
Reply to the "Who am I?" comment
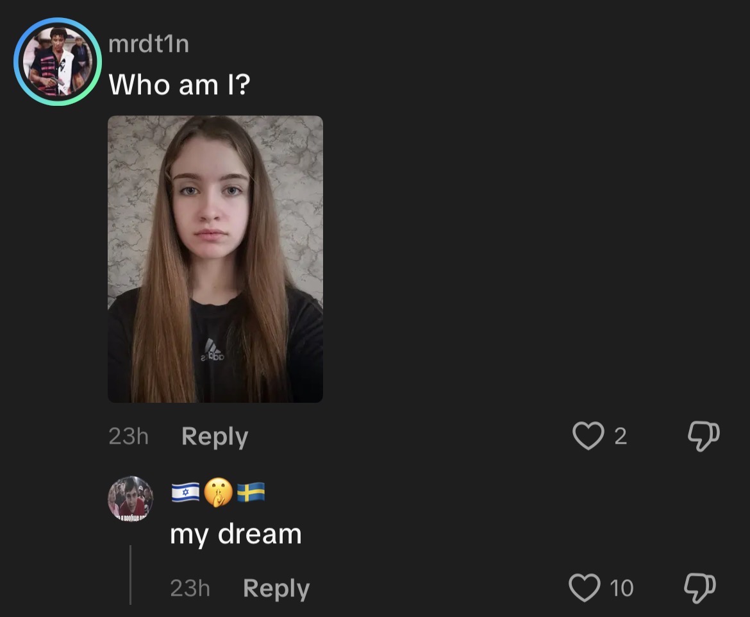[x=214, y=437]
